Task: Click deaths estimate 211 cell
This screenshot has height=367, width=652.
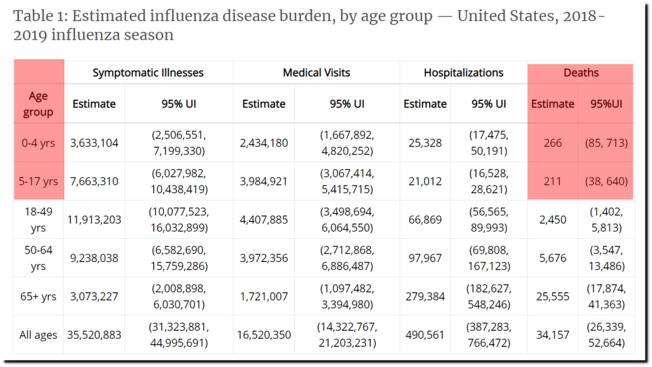Action: coord(552,181)
